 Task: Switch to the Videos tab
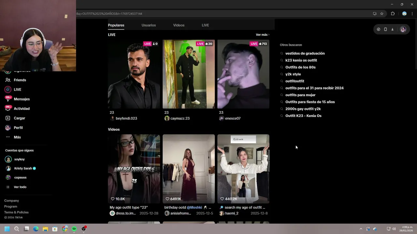coord(179,25)
